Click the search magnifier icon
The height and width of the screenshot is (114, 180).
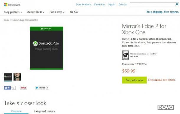[x=177, y=4]
